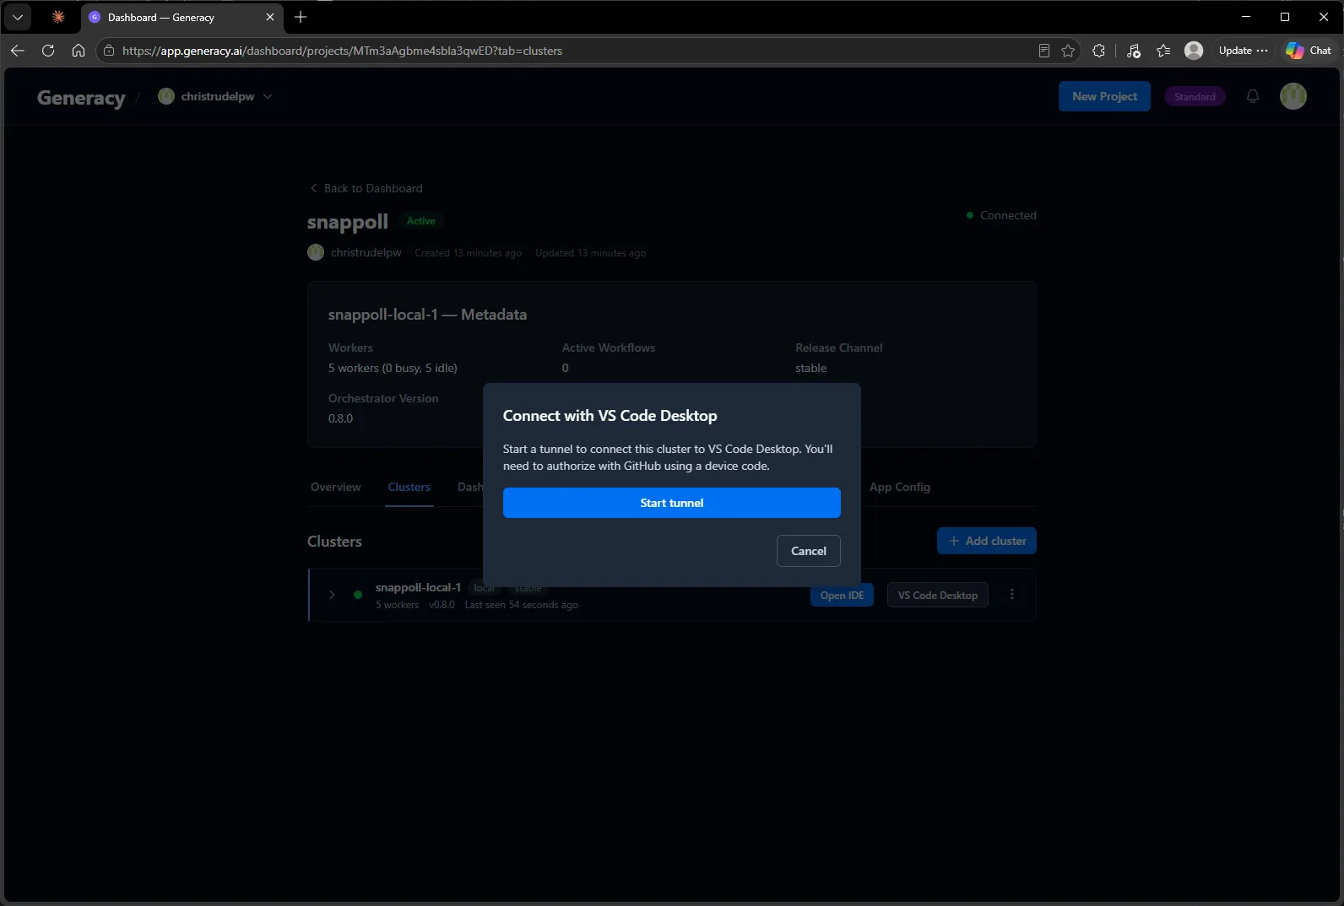This screenshot has height=906, width=1344.
Task: Open the christrudelpw account switcher dropdown
Action: point(215,96)
